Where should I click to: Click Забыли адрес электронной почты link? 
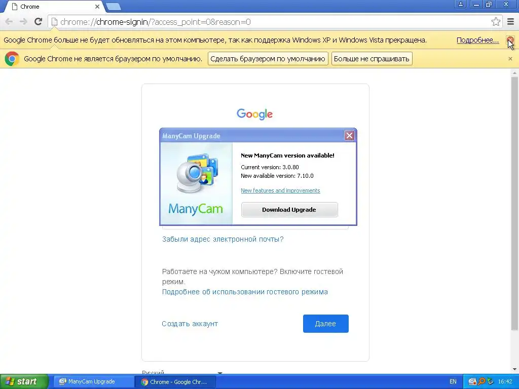(x=223, y=239)
